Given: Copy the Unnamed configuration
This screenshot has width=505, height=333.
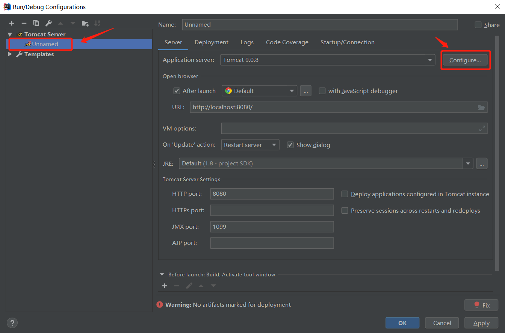Looking at the screenshot, I should pyautogui.click(x=36, y=23).
